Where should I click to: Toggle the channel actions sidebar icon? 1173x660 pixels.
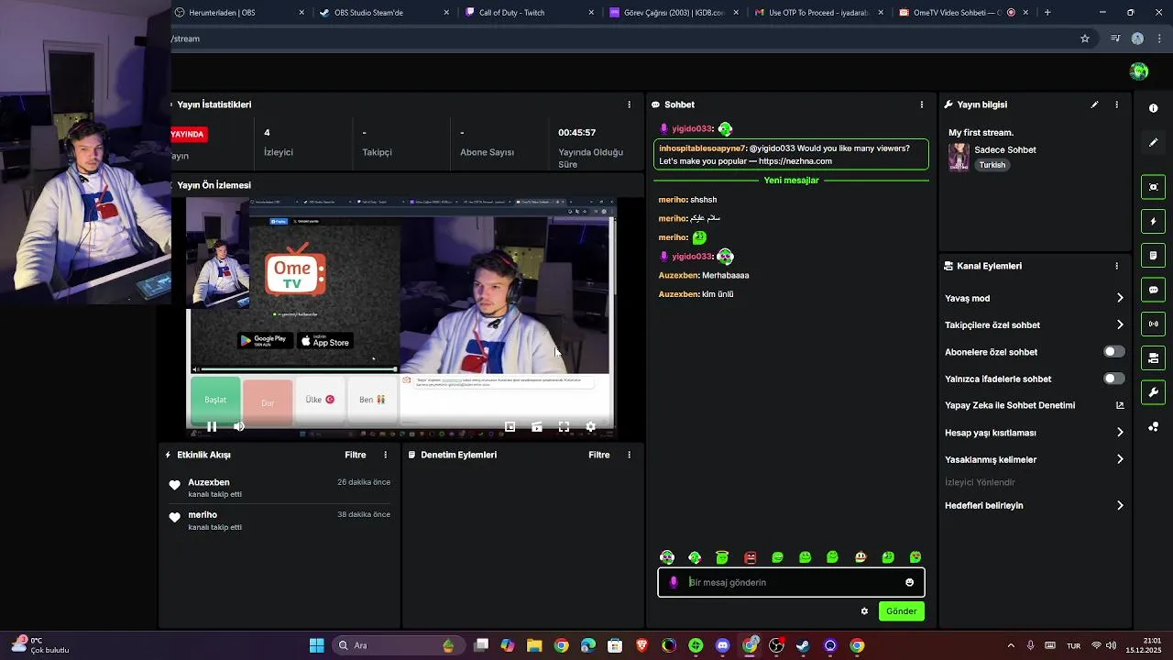[x=1153, y=357]
